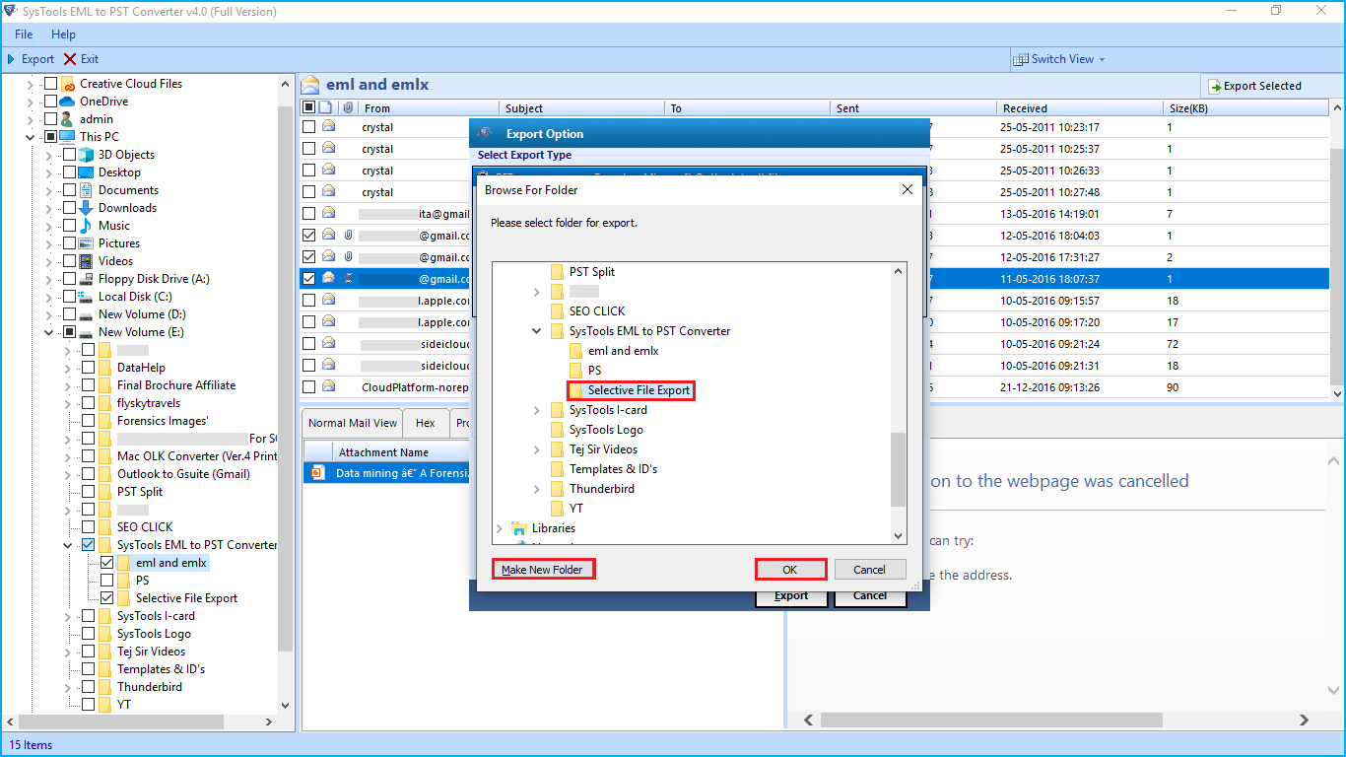Check the Local Disk (C:) checkbox
1346x757 pixels.
(69, 297)
